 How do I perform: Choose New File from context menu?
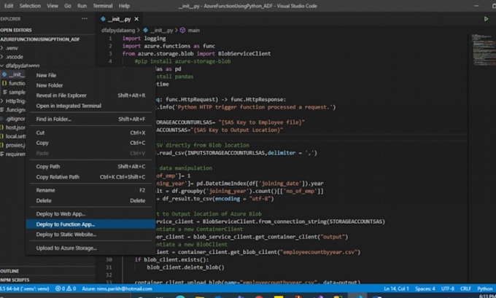90,75
